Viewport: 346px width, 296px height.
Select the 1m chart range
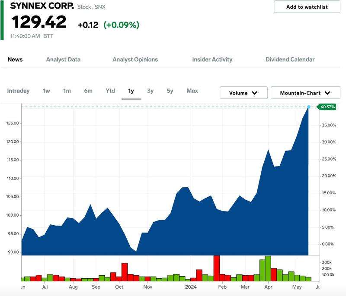point(67,91)
